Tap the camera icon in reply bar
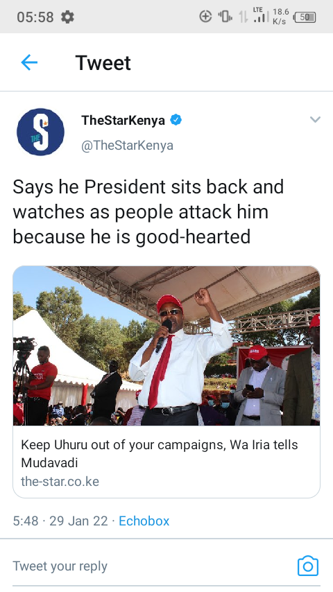Image resolution: width=333 pixels, height=592 pixels. pos(307,566)
